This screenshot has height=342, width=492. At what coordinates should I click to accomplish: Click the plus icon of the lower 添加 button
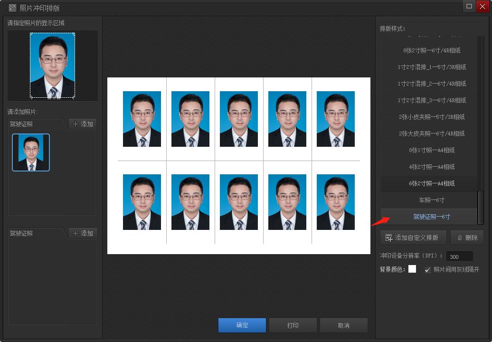(76, 233)
